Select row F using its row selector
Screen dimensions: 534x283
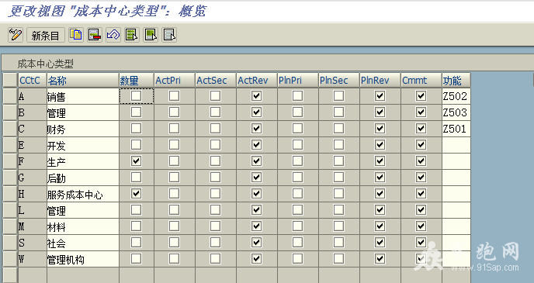pos(10,161)
